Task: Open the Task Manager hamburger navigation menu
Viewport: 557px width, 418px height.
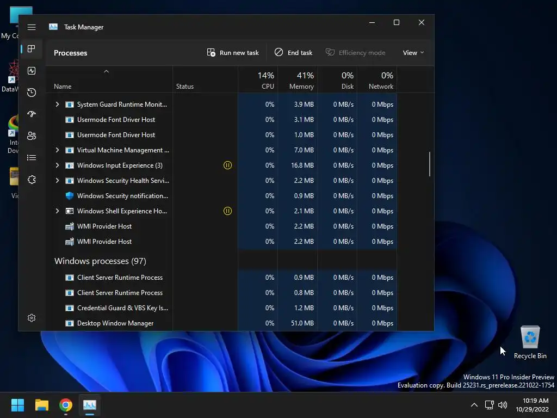Action: [x=31, y=27]
